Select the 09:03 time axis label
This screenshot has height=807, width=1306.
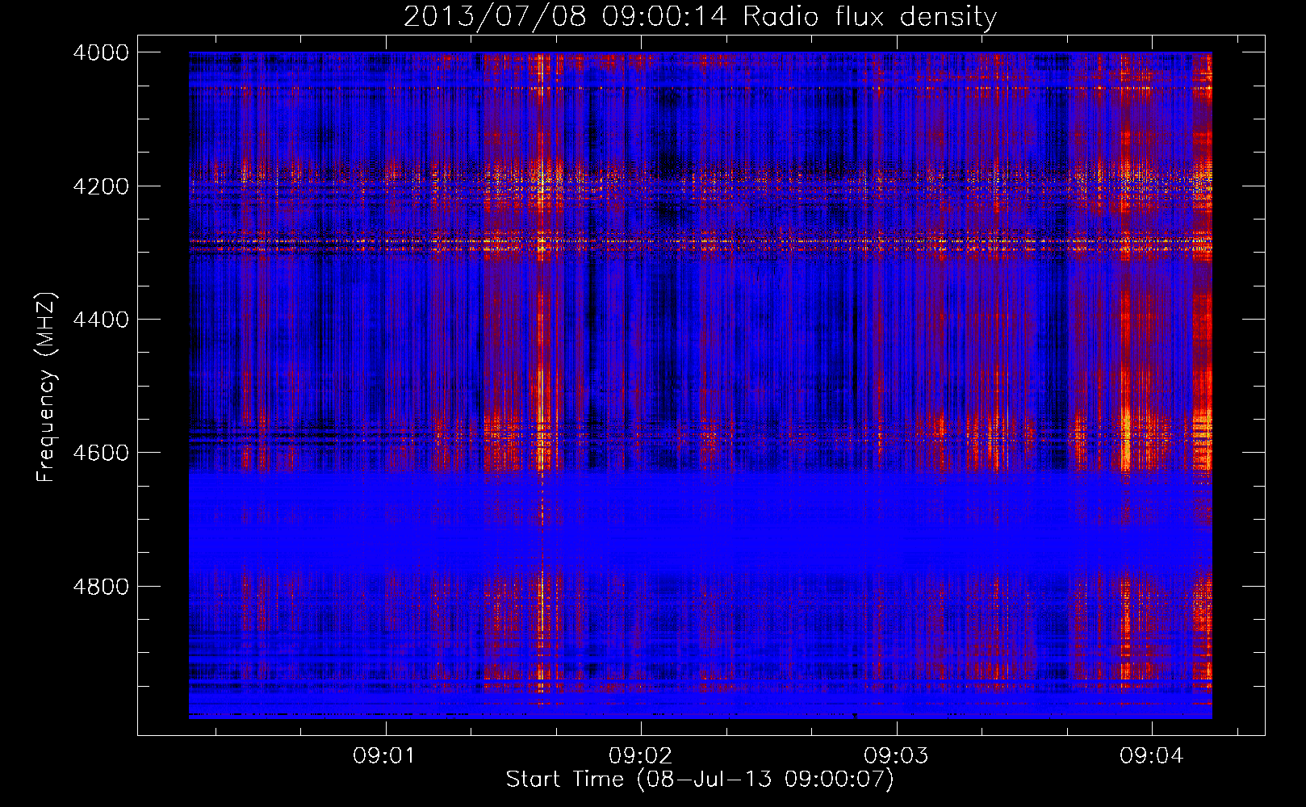tap(896, 756)
